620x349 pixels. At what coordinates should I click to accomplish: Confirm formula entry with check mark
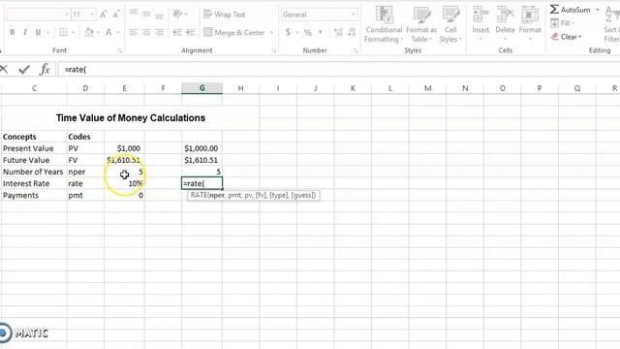coord(24,69)
